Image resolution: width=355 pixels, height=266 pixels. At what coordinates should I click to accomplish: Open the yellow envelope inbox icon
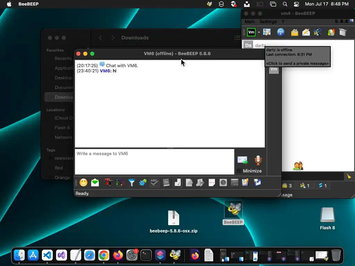point(294,32)
